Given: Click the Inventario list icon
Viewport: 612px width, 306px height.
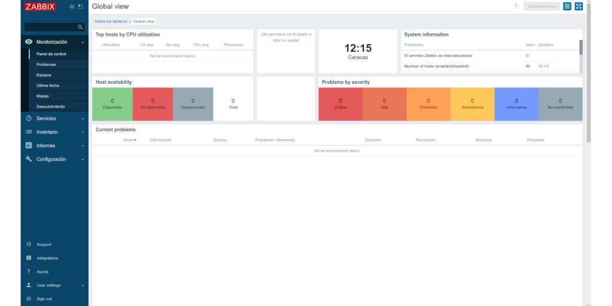Looking at the screenshot, I should pos(29,132).
